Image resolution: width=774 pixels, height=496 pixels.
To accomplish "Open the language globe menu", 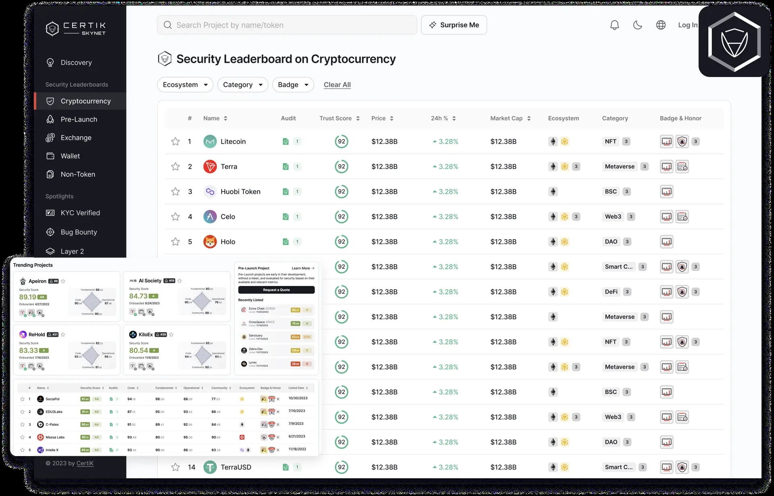I will [661, 25].
